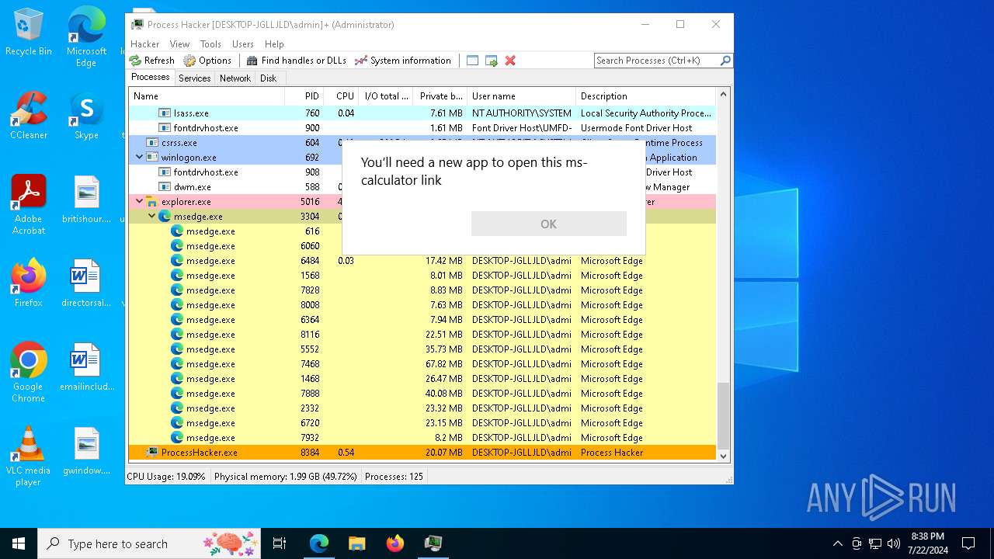Switch to the Disk tab
Screen dimensions: 994x559
(269, 78)
